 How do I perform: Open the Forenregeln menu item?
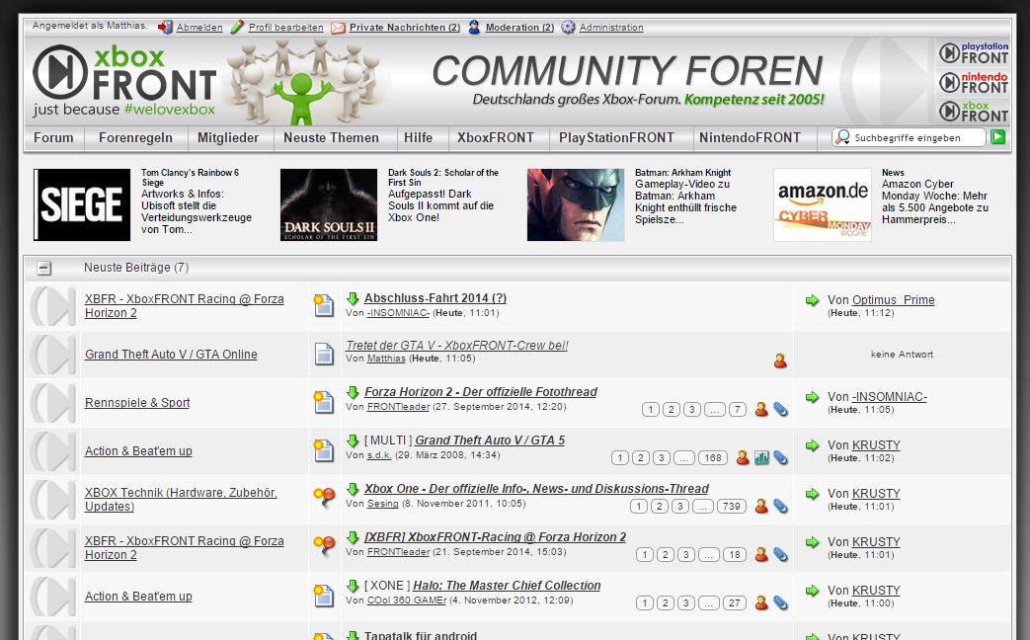135,138
